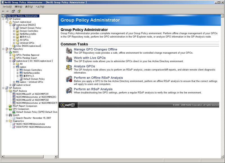The image size is (225, 163).
Task: Collapse the Diagnostics node
Action: pyautogui.click(x=7, y=121)
